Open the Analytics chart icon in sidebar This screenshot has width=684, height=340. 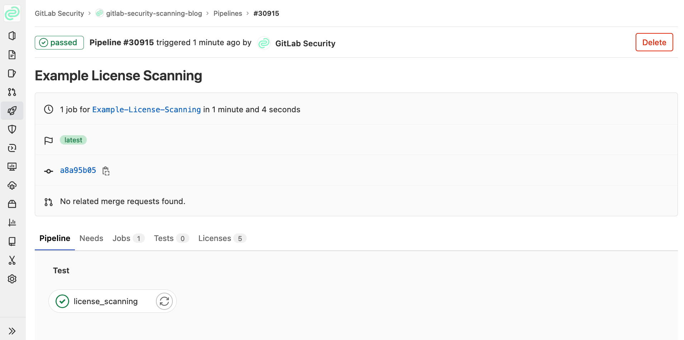[x=12, y=222]
